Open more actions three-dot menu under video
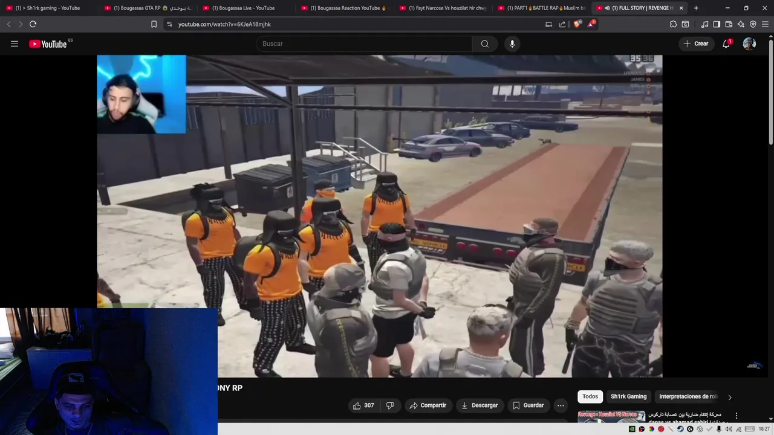 pos(561,405)
